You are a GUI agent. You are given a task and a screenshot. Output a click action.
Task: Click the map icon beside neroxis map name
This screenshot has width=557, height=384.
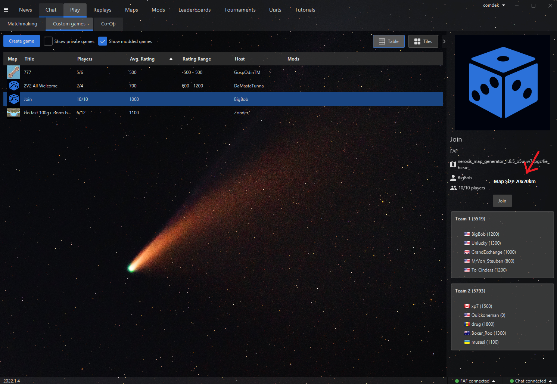453,164
